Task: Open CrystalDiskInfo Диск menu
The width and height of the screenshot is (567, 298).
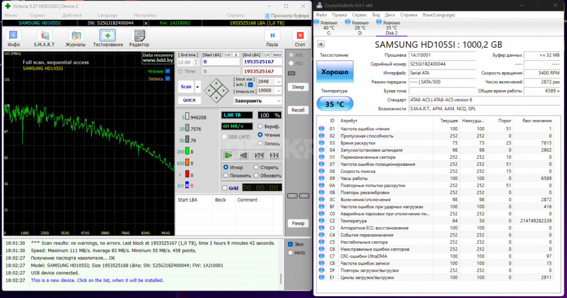Action: coord(390,15)
